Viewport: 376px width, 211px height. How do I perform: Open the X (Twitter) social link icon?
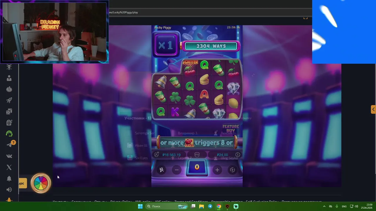[x=9, y=167]
